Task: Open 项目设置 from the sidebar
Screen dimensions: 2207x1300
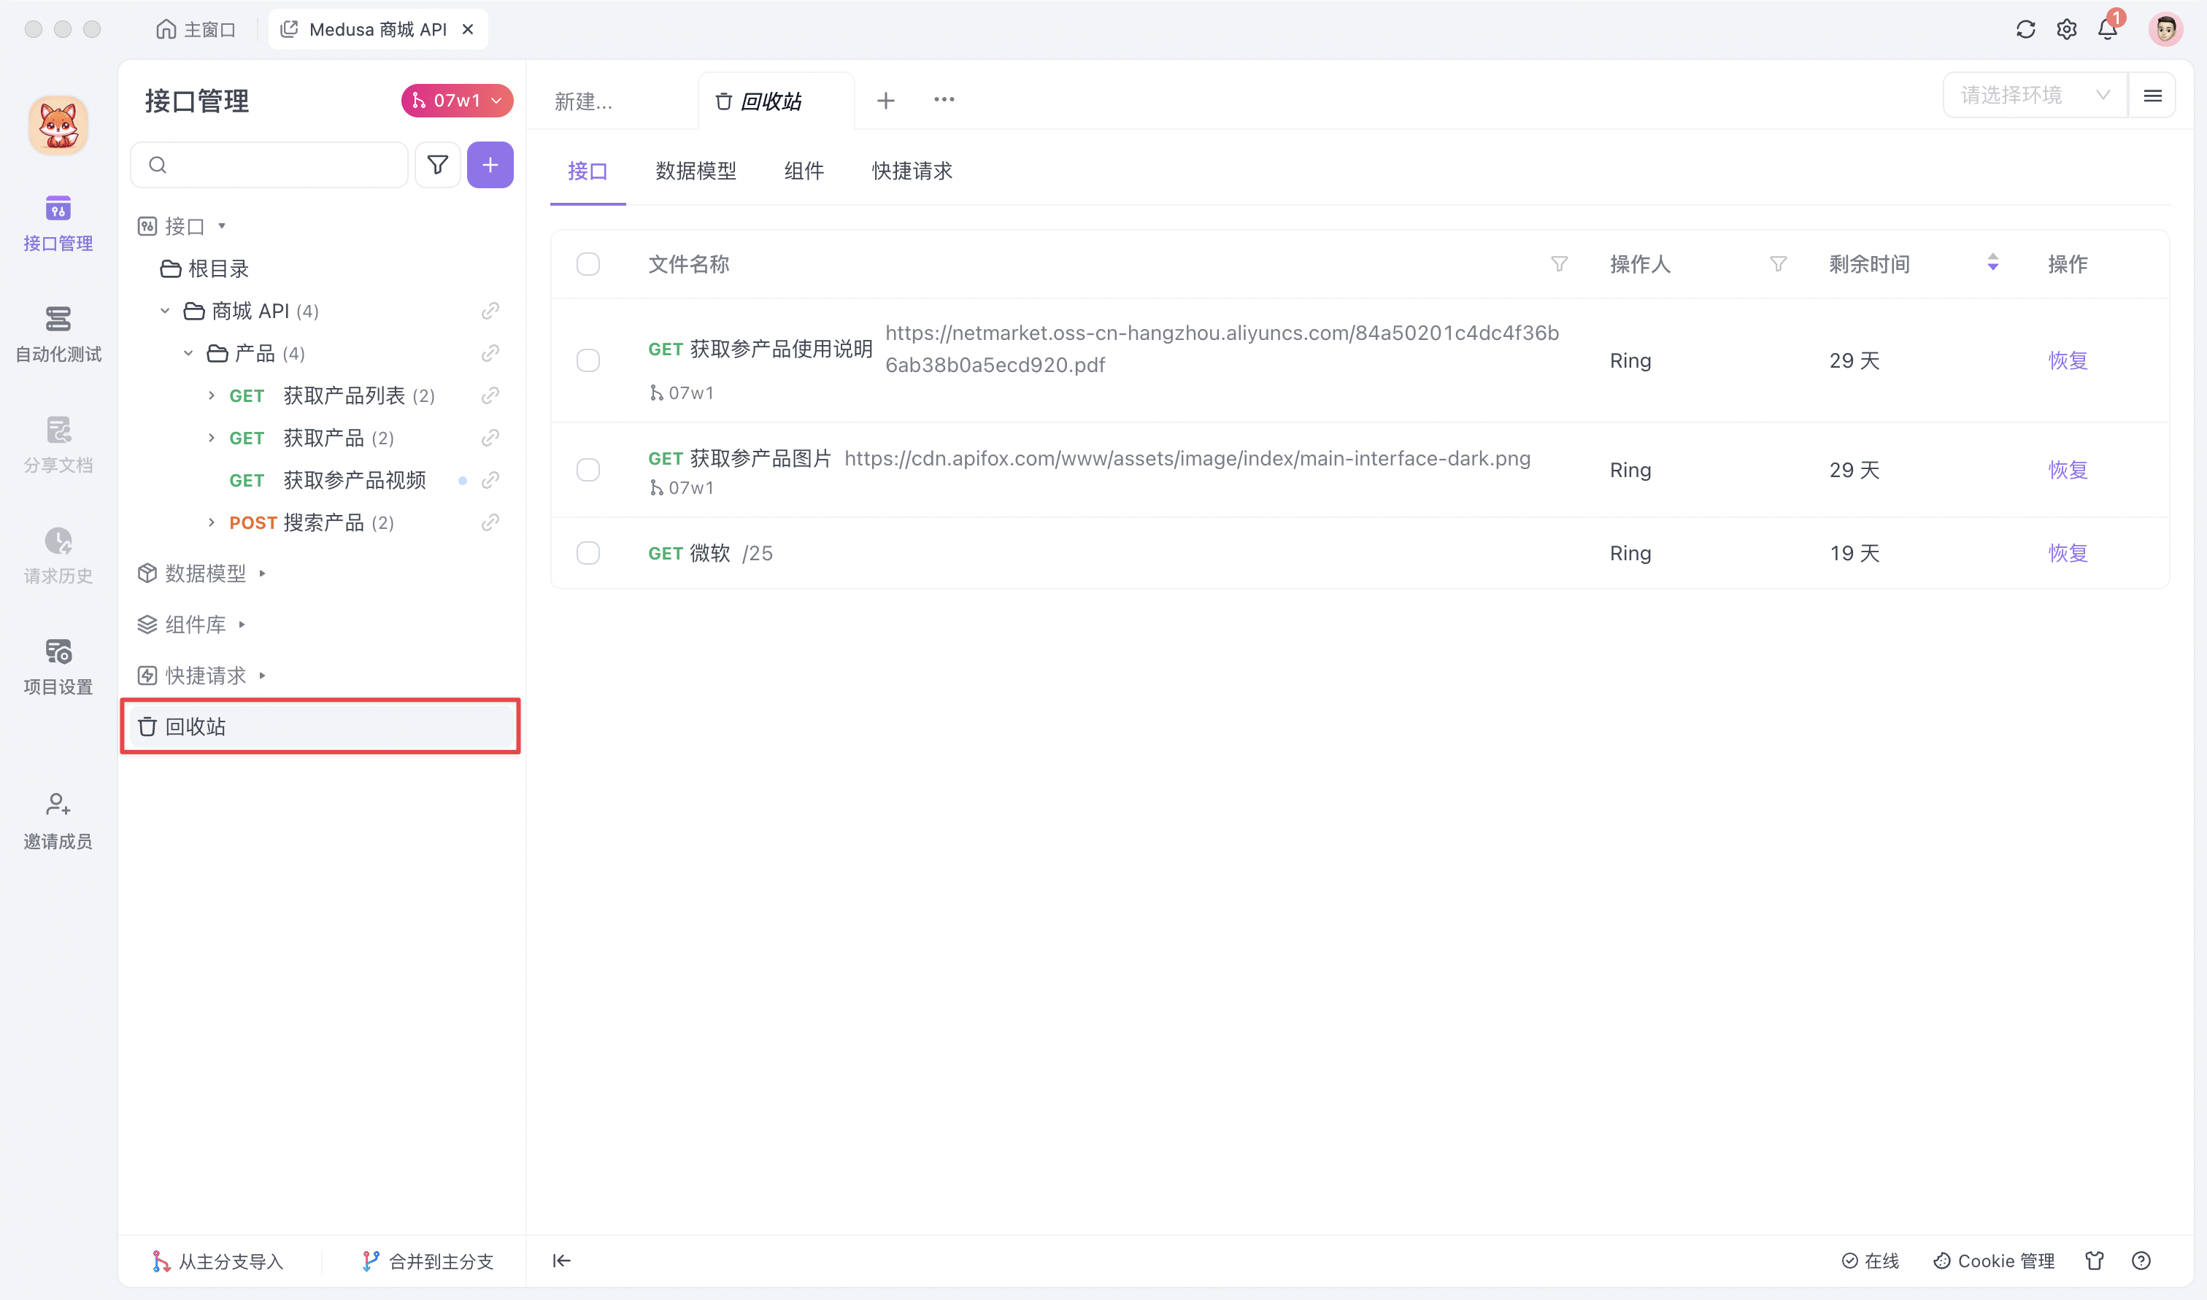Action: 57,664
